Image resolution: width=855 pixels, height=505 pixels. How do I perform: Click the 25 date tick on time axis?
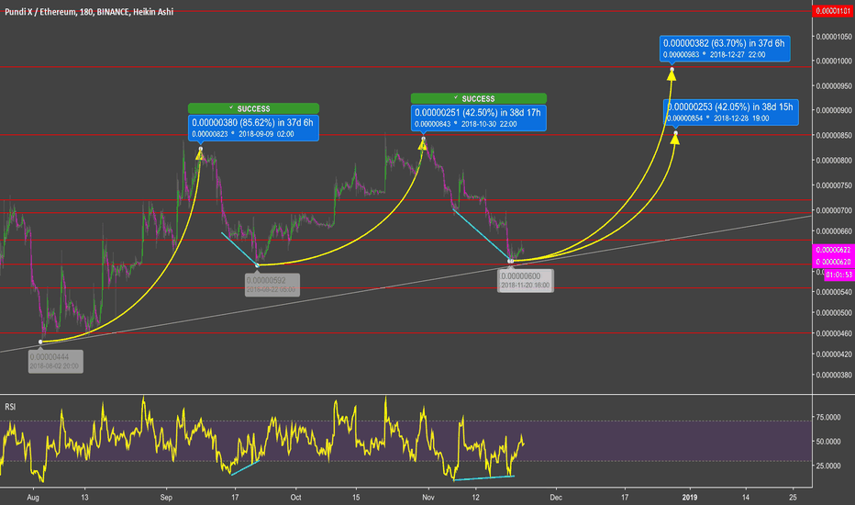[x=793, y=498]
